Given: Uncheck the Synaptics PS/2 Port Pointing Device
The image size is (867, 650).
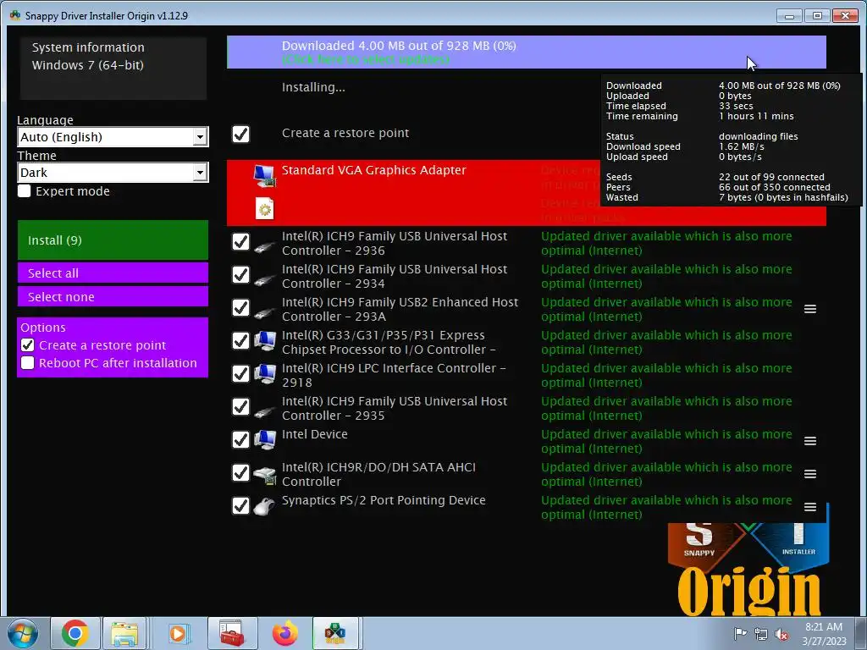Looking at the screenshot, I should [240, 506].
